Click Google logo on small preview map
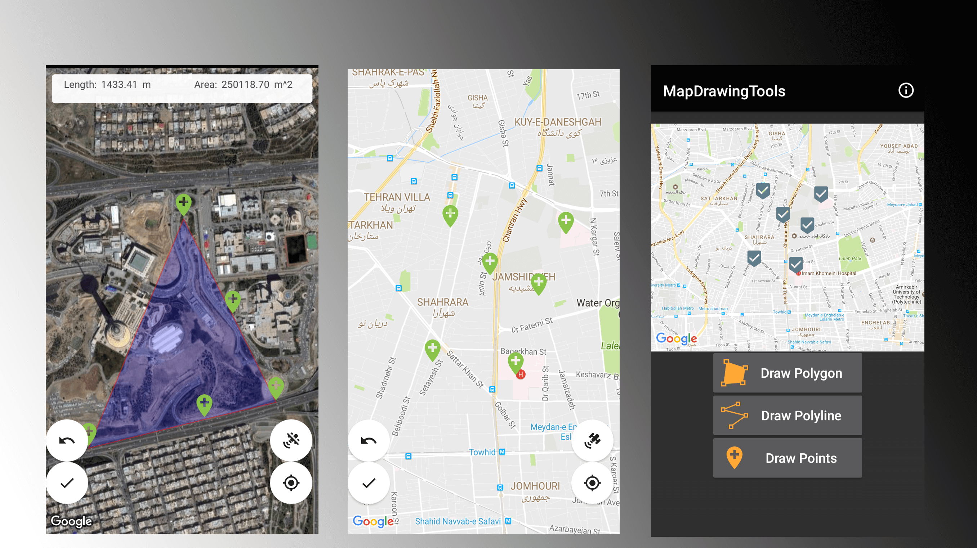 pyautogui.click(x=676, y=338)
